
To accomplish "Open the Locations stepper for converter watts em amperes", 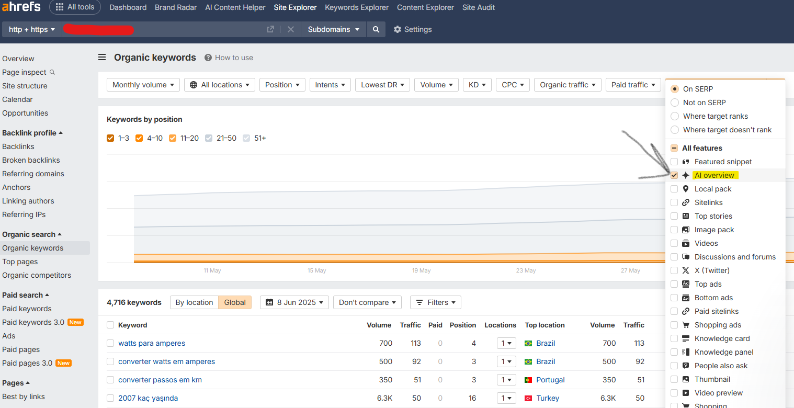I will 506,361.
